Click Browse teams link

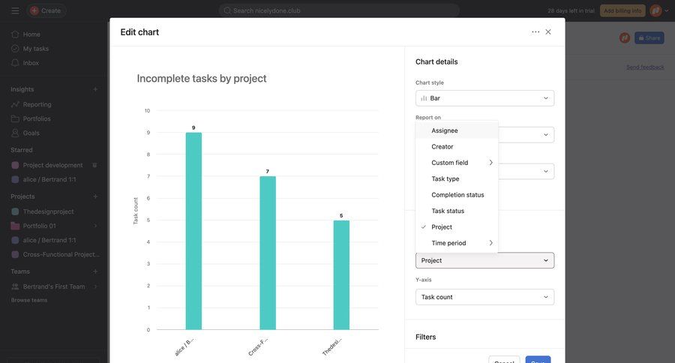point(29,300)
